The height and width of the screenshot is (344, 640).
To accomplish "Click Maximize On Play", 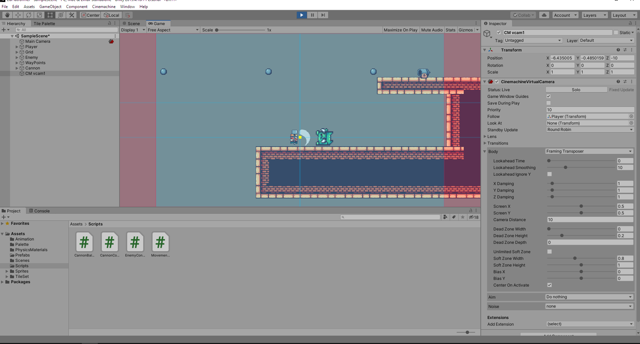I will [401, 30].
